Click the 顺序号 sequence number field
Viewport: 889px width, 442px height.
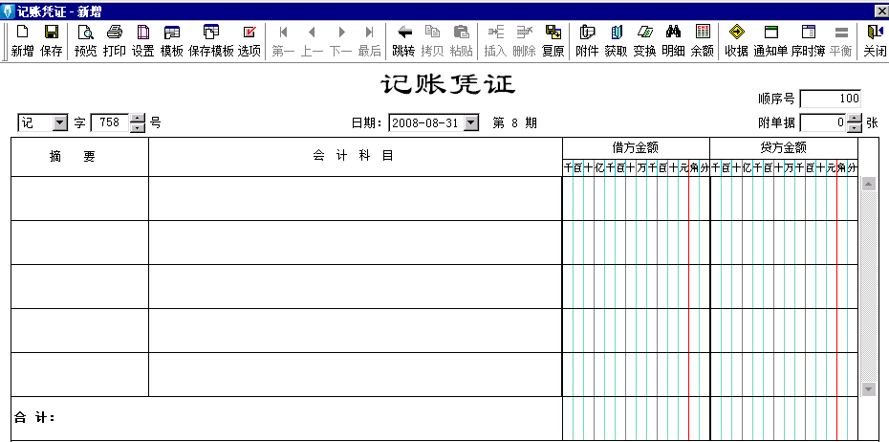[x=831, y=99]
